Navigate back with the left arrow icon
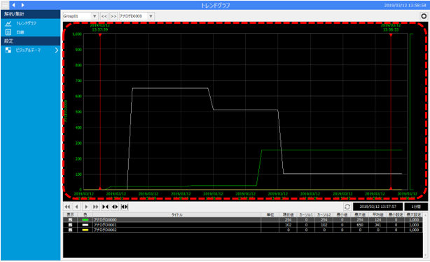Viewport: 430px width, 262px height. point(13,5)
